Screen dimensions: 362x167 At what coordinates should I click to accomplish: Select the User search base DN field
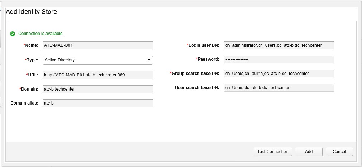tap(279, 88)
